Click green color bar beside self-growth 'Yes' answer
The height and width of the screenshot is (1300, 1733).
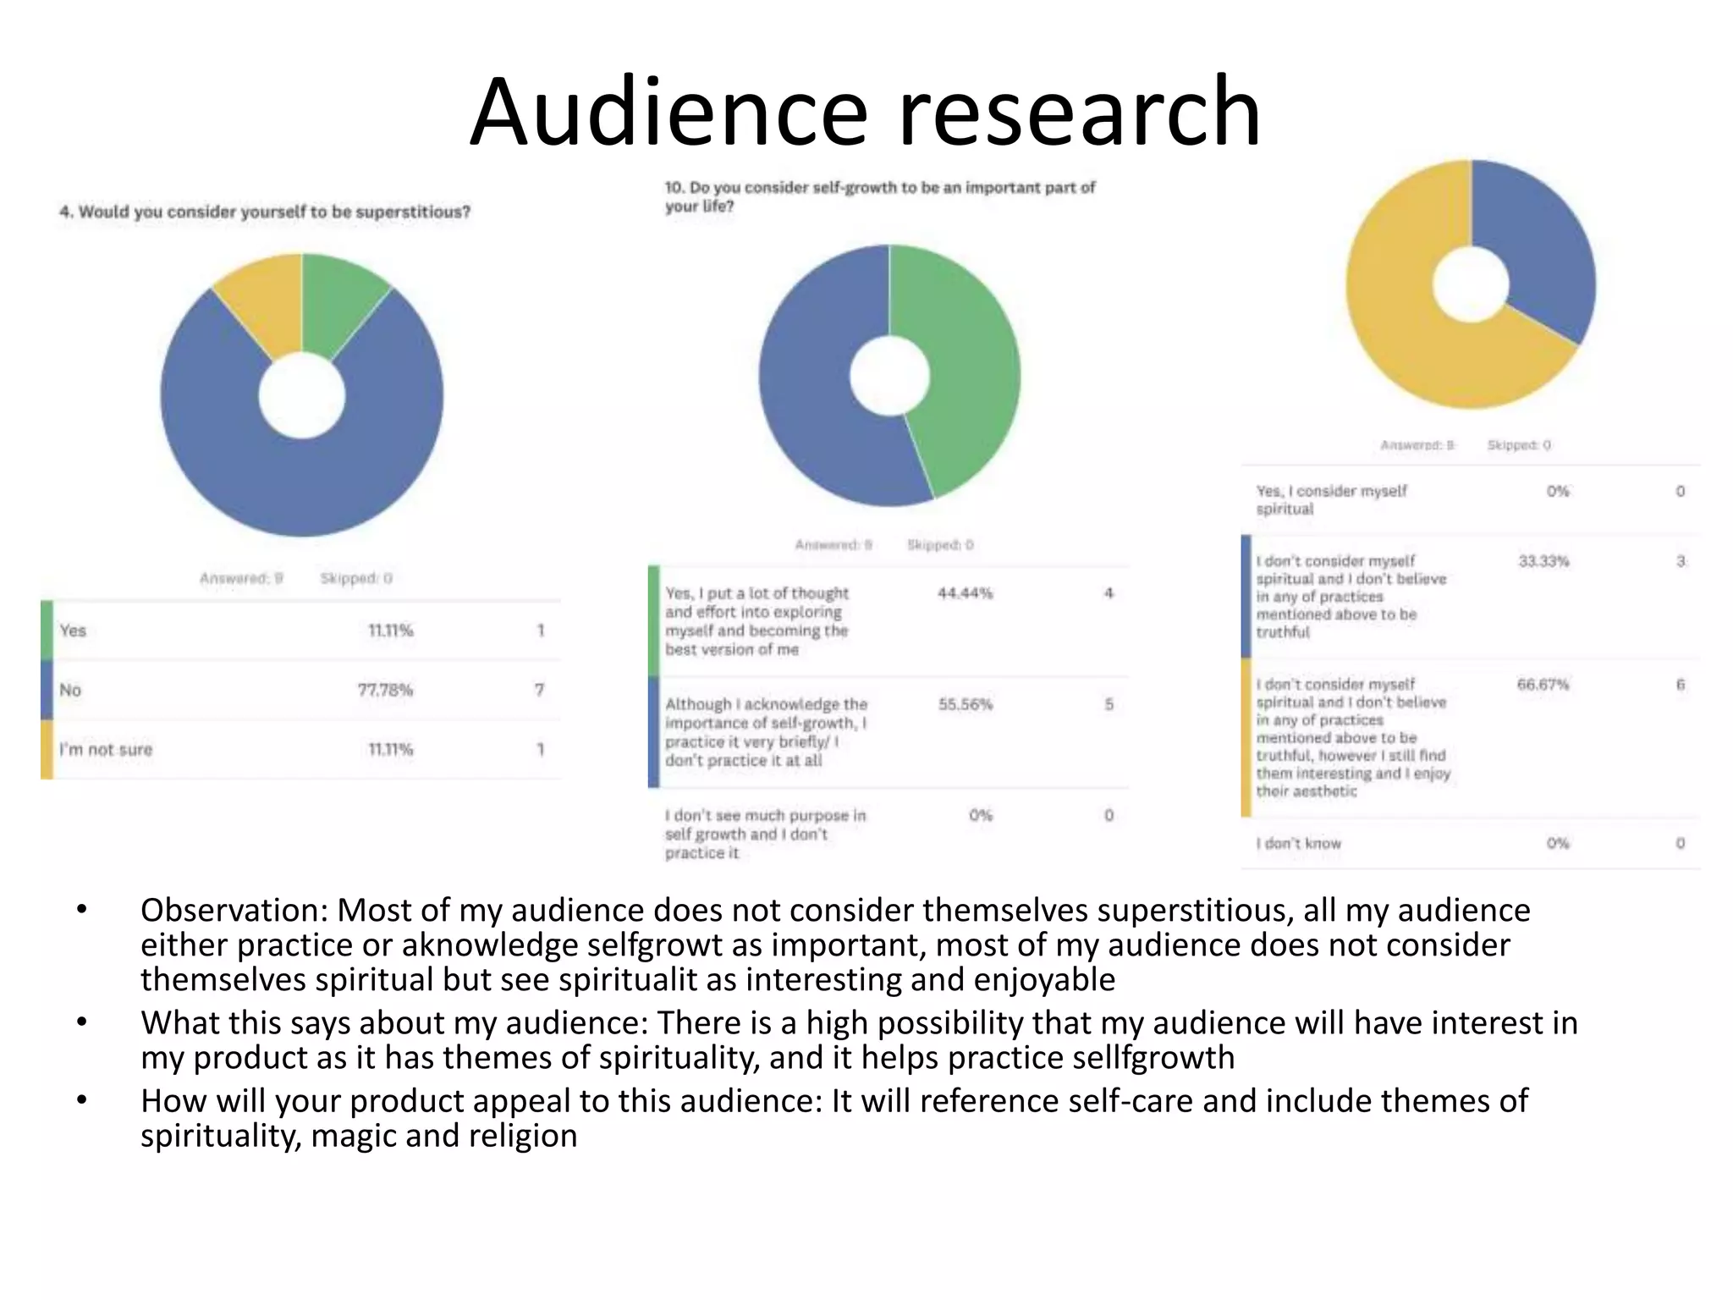click(x=654, y=621)
